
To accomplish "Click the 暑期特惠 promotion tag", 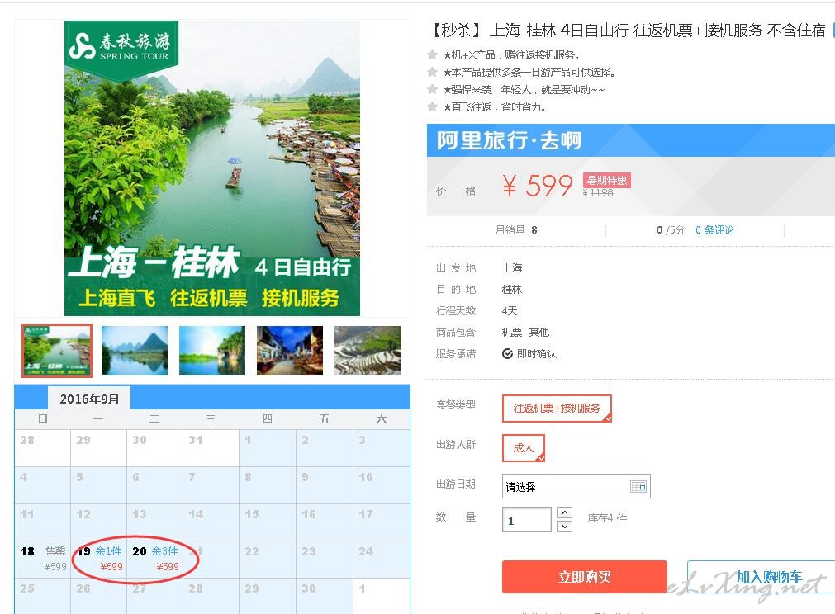I will [x=606, y=181].
